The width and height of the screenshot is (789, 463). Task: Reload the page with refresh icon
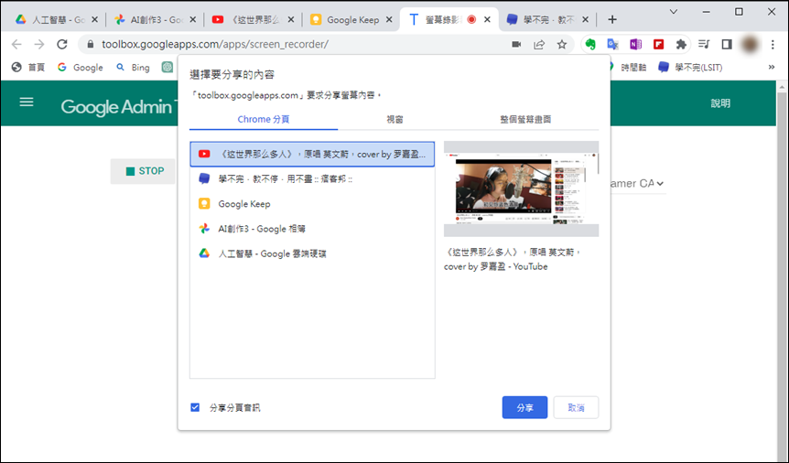62,44
